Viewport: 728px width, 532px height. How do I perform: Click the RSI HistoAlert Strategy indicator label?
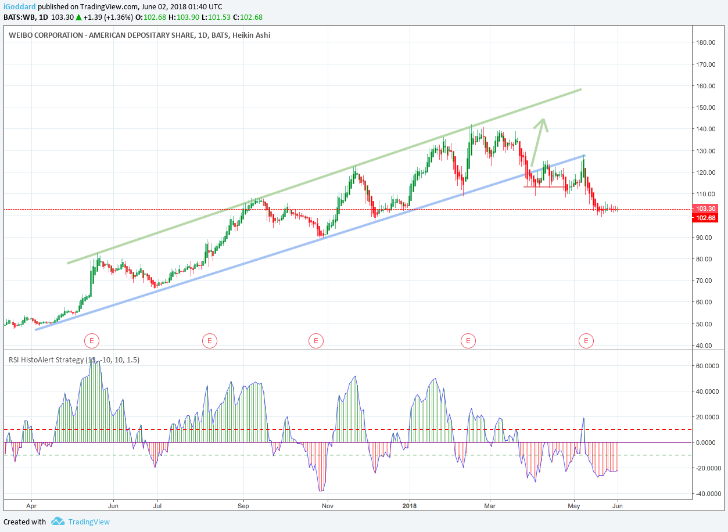[x=74, y=360]
